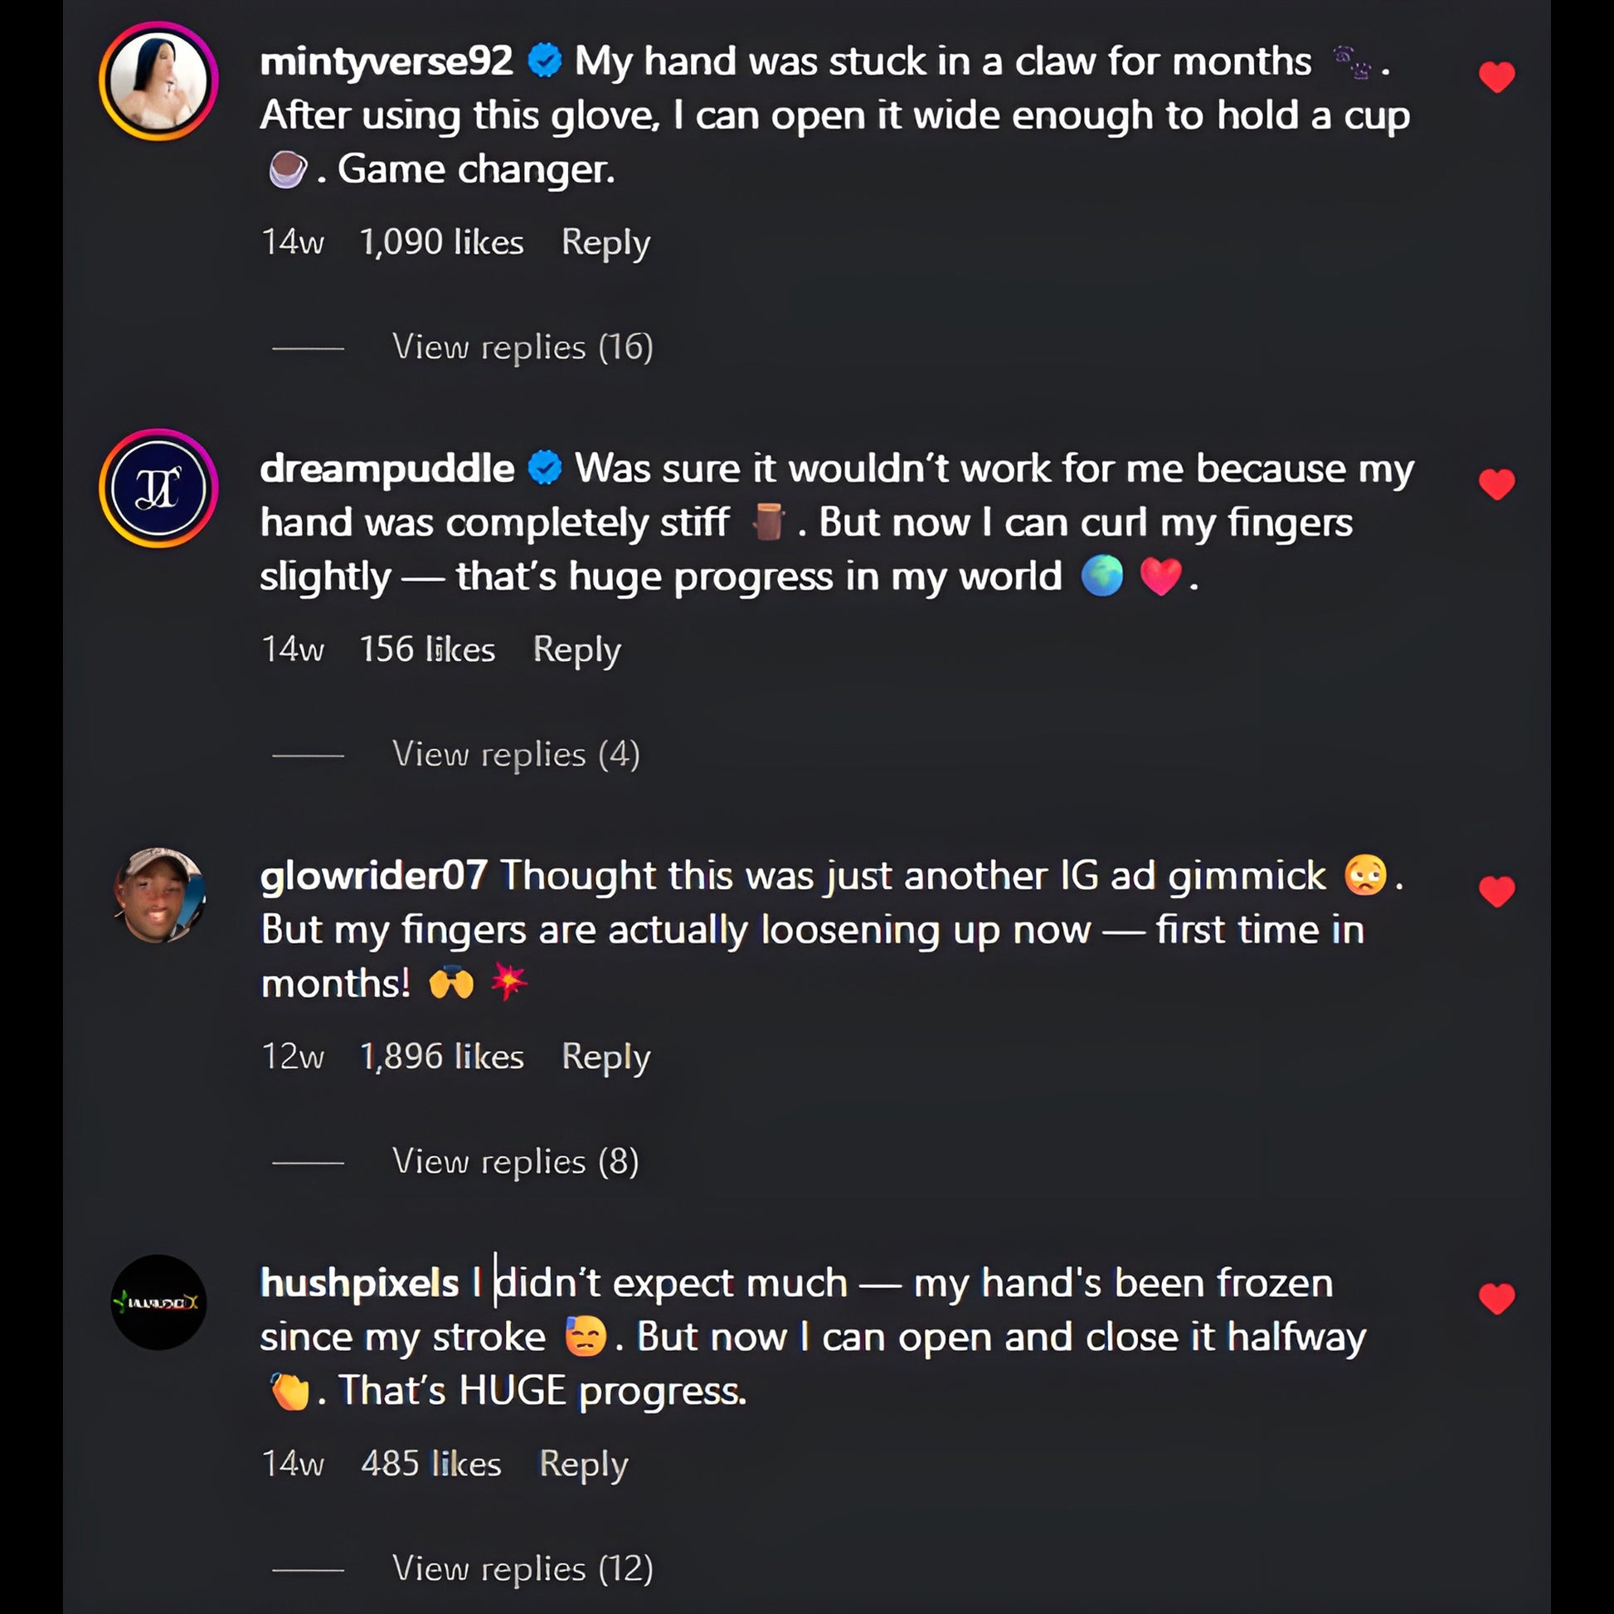Open the hushpixels username link

pos(359,1282)
